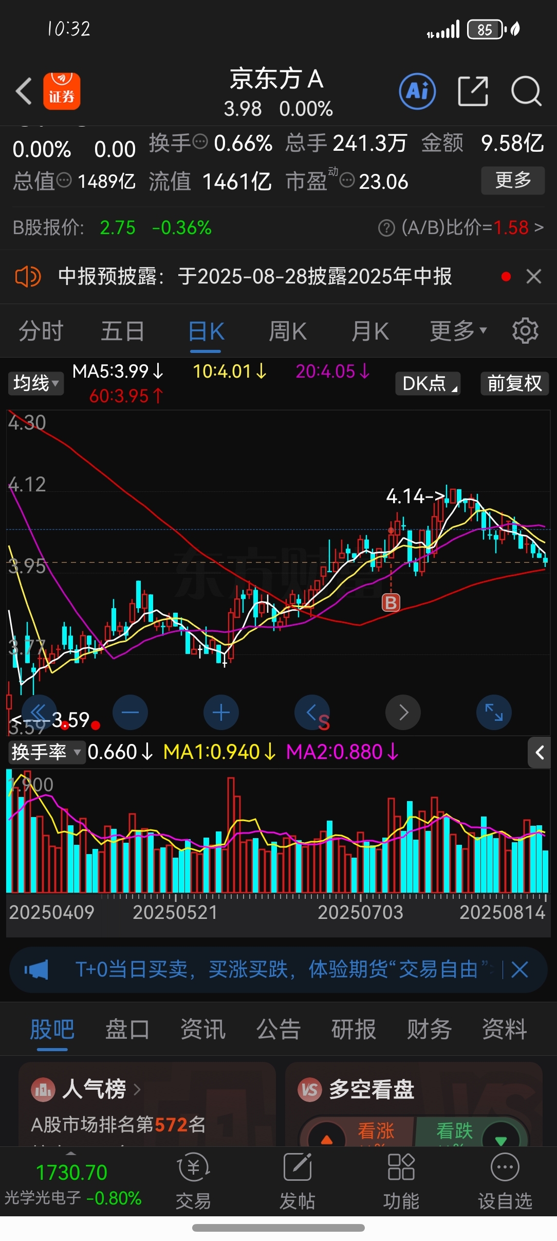Open the 研报 tab
The image size is (557, 1241).
pos(354,1030)
